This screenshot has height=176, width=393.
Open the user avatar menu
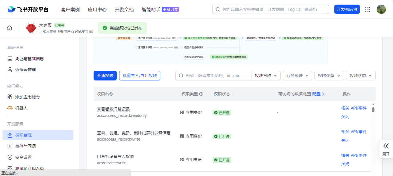[x=381, y=9]
